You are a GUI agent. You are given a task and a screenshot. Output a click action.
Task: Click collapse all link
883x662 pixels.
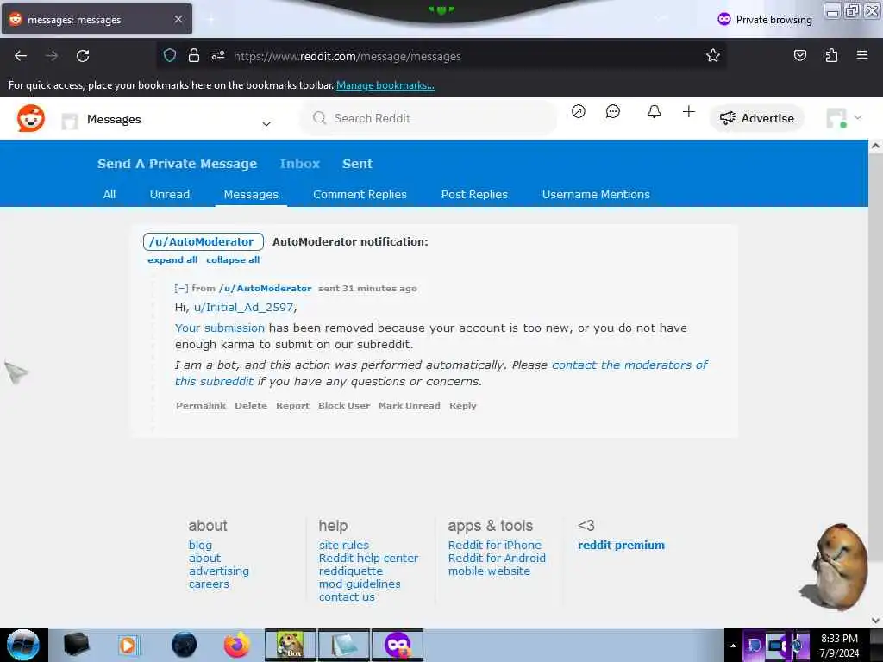[x=233, y=259]
